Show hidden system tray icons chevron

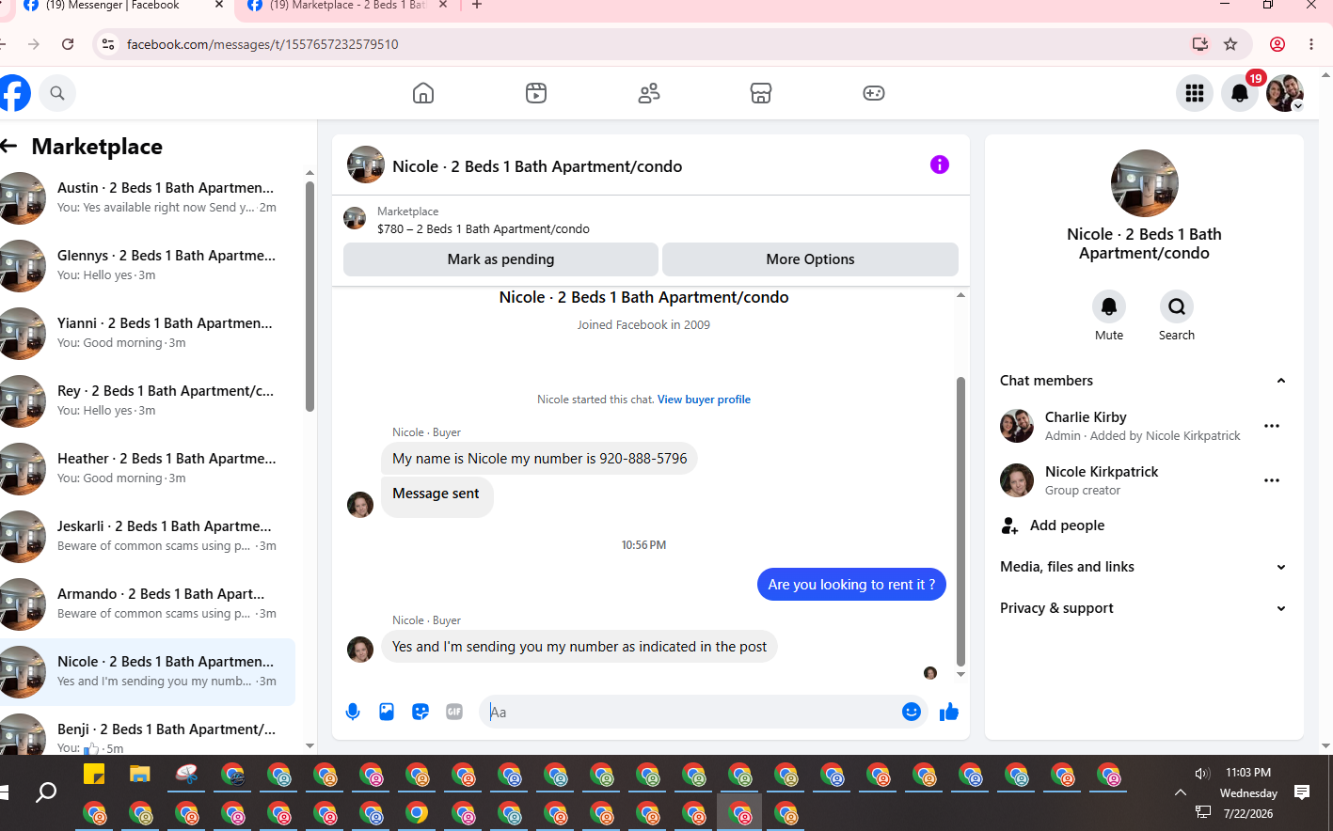tap(1181, 792)
